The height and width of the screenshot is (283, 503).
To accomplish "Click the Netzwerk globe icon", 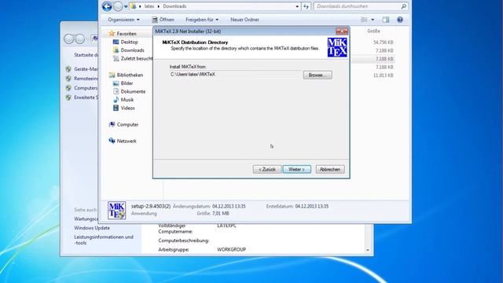I will click(112, 141).
